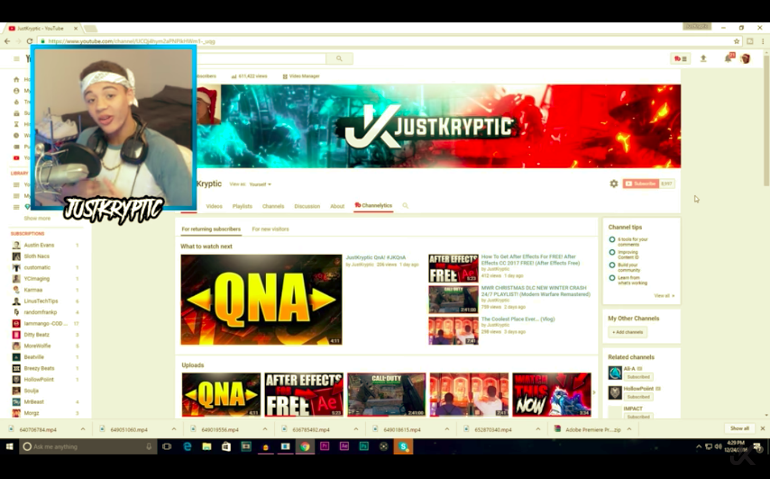Reload the page with refresh icon

click(29, 41)
